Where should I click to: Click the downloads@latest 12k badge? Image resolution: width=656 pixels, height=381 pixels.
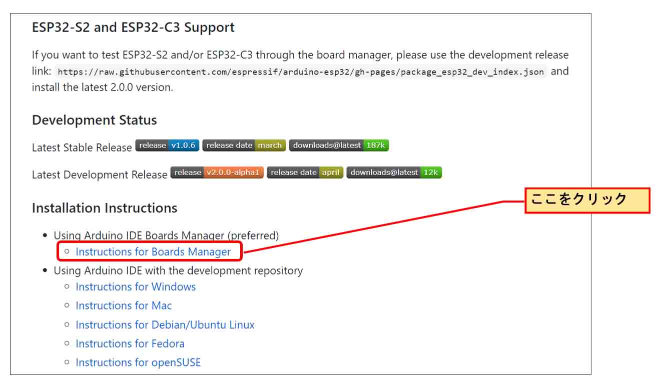[x=394, y=172]
